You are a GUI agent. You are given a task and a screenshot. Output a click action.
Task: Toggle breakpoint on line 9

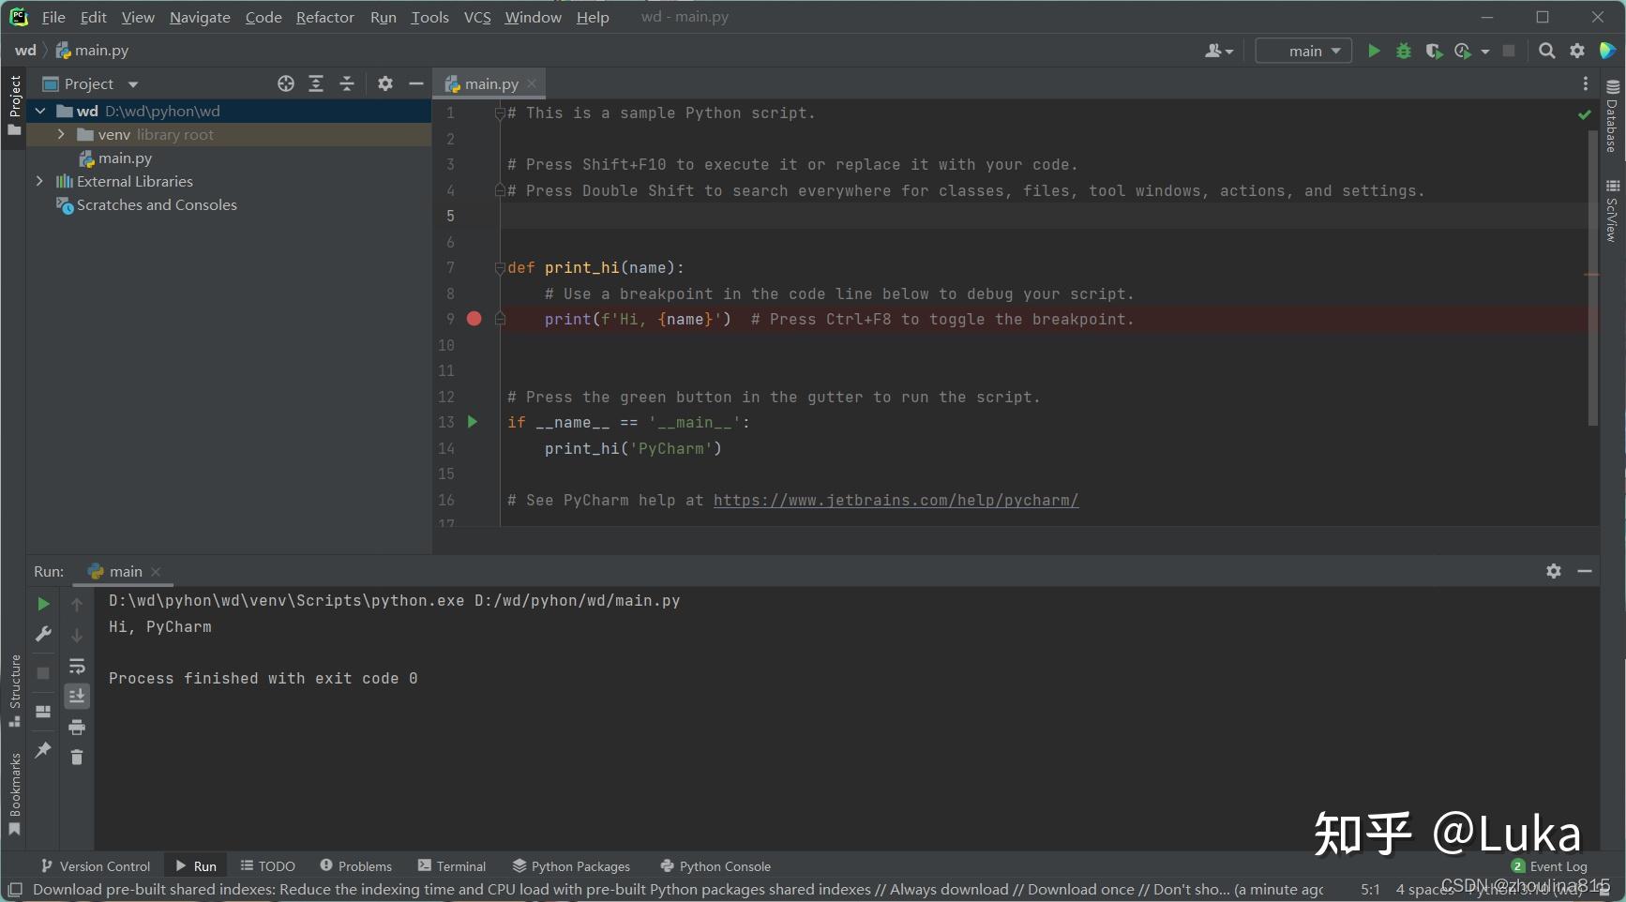pos(474,319)
